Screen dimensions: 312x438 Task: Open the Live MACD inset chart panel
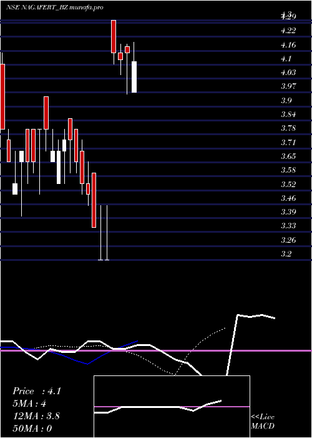[172, 407]
